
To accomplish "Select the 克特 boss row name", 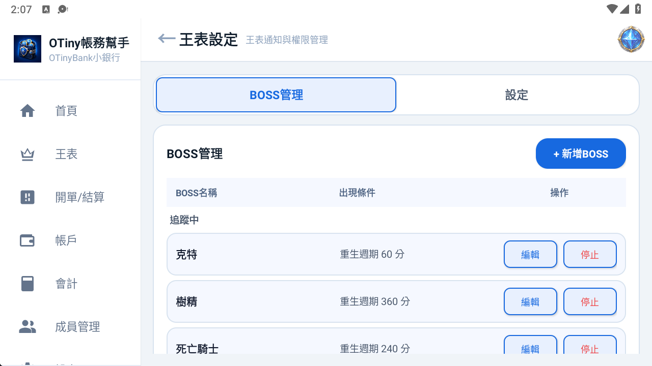I will coord(186,254).
